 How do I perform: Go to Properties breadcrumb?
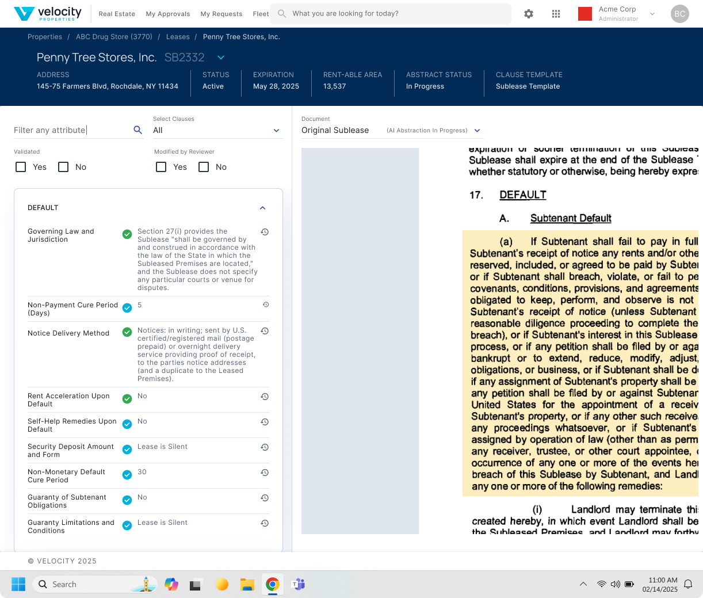45,37
